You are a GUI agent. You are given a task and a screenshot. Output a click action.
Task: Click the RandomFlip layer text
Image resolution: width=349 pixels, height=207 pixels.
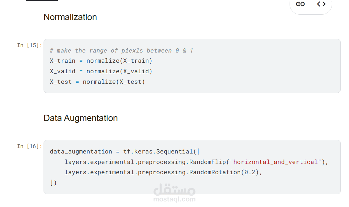click(208, 162)
